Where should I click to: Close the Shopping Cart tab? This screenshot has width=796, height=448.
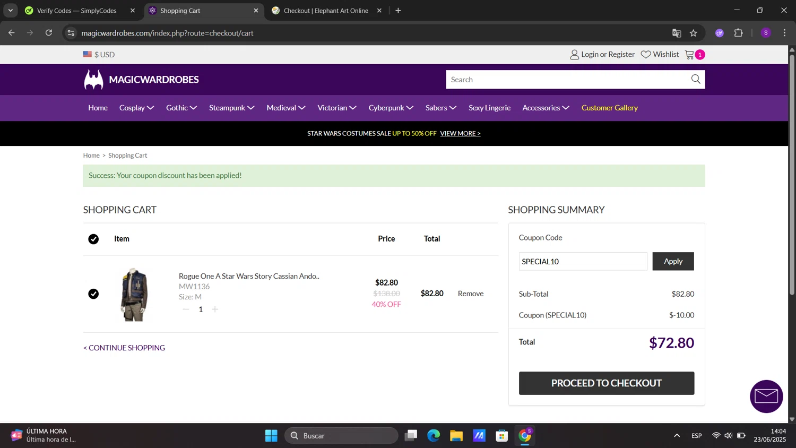point(256,11)
